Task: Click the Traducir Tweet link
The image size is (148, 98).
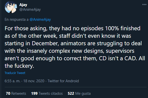Action: (15, 73)
